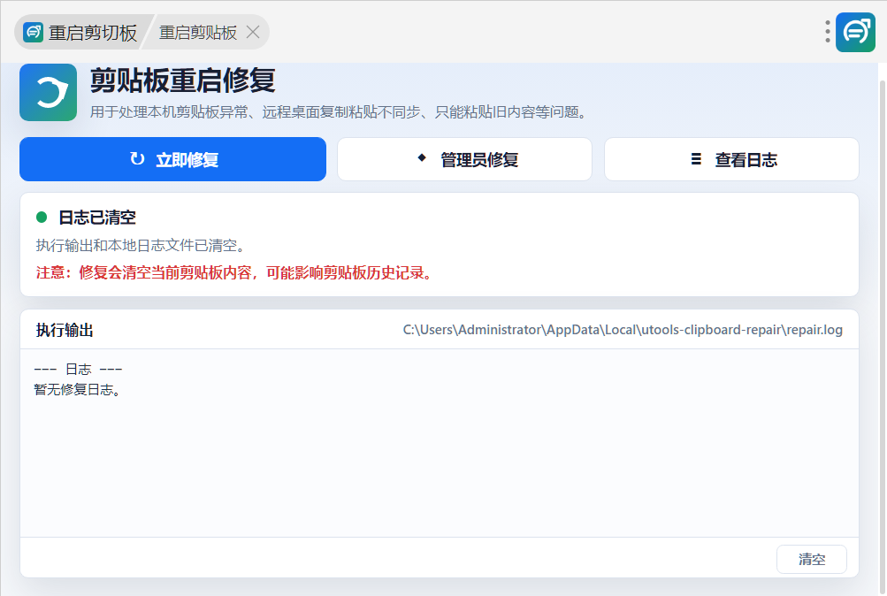Viewport: 887px width, 596px height.
Task: Select the 重启剪切板 tab label
Action: click(93, 33)
